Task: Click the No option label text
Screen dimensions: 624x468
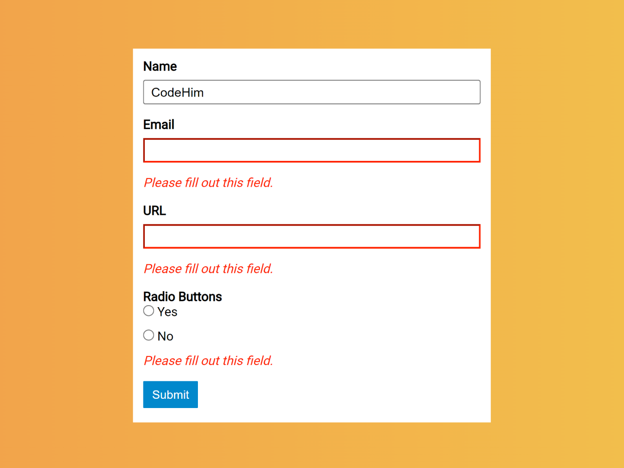Action: point(165,335)
